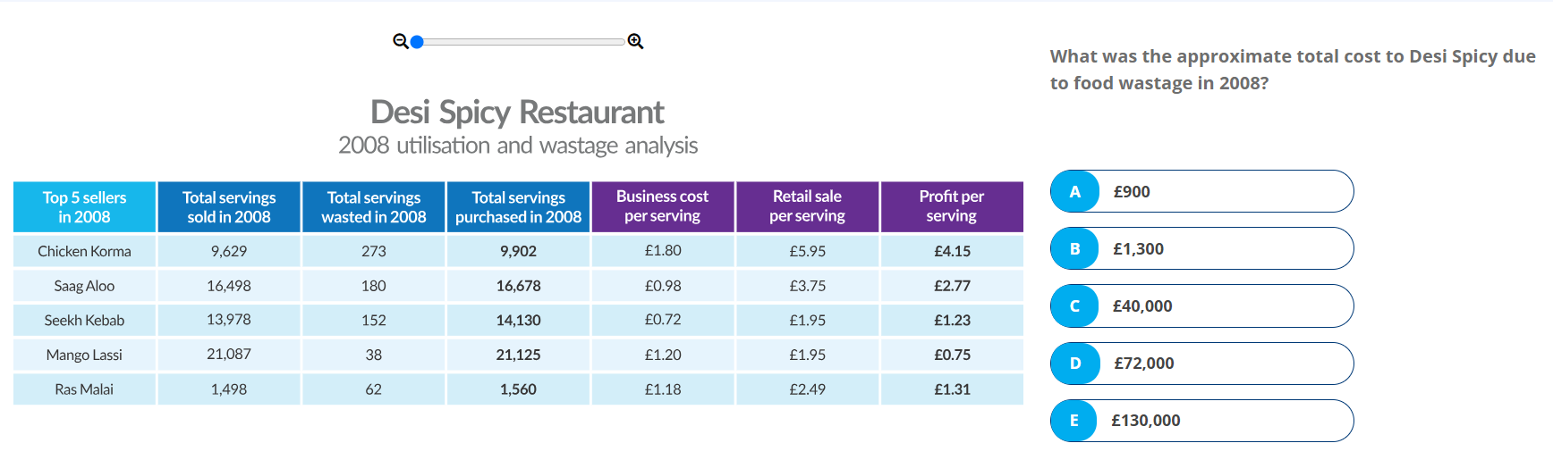The height and width of the screenshot is (460, 1553).
Task: Click the blue circle labeled A
Action: pos(1075,191)
